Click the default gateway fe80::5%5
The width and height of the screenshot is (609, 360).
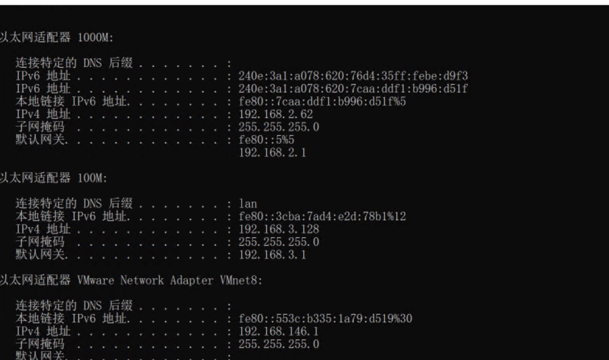266,140
